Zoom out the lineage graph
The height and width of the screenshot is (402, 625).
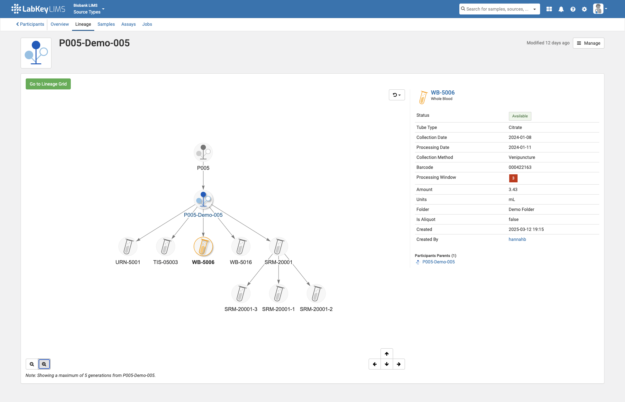32,364
